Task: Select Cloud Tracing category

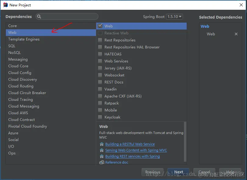Action: (x=51, y=99)
